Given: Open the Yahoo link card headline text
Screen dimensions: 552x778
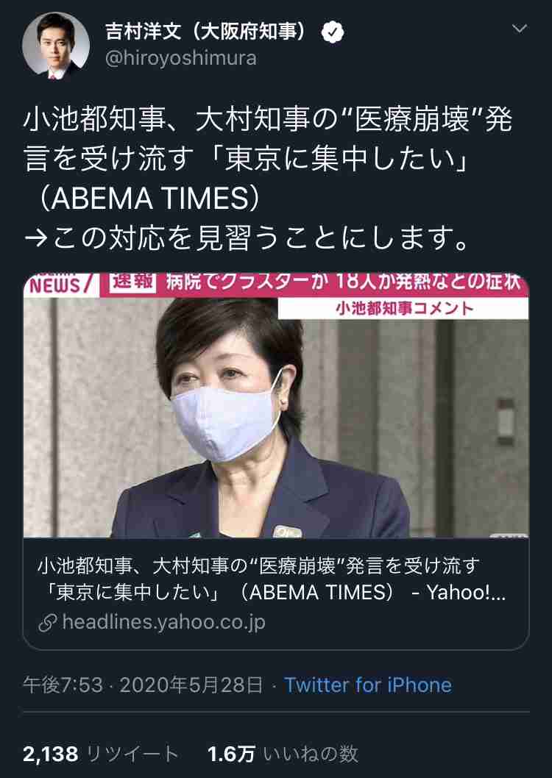Looking at the screenshot, I should click(272, 579).
